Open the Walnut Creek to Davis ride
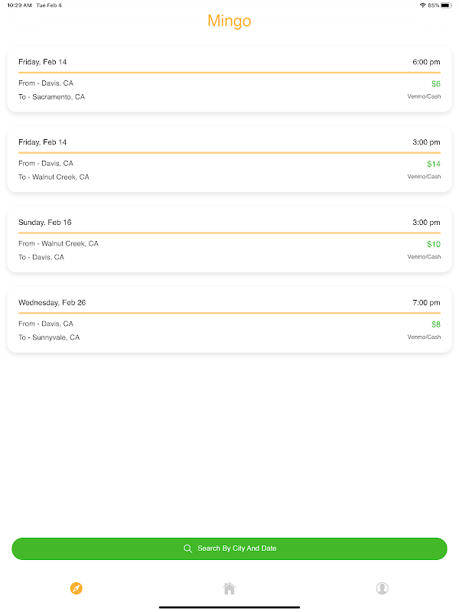This screenshot has width=459, height=612. click(229, 240)
